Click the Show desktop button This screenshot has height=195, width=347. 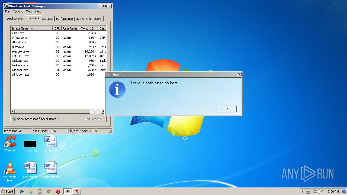[x=344, y=191]
